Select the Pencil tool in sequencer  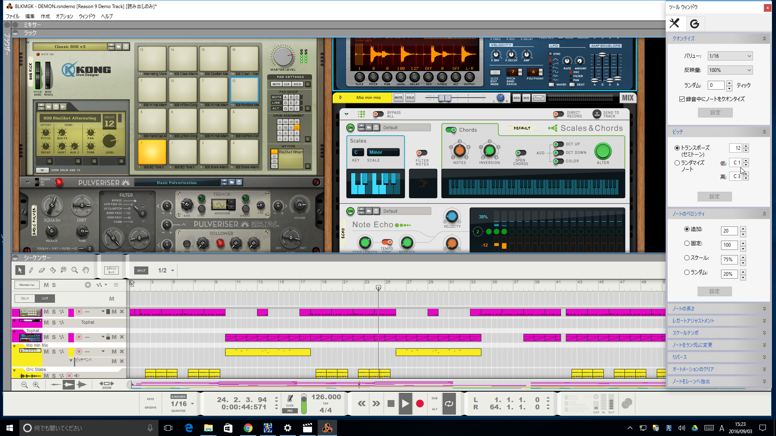(x=31, y=270)
